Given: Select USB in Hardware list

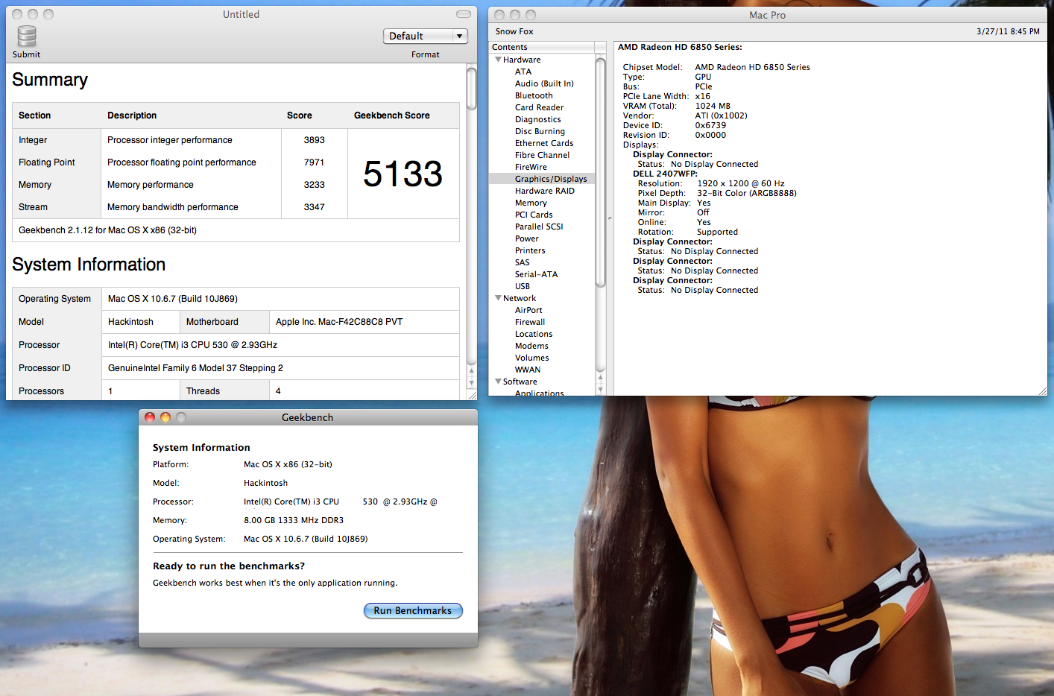Looking at the screenshot, I should (x=523, y=286).
